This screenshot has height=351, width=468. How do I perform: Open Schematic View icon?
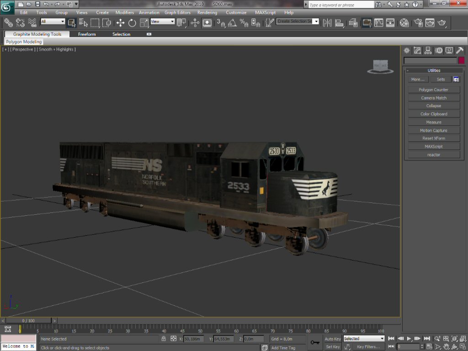point(390,23)
